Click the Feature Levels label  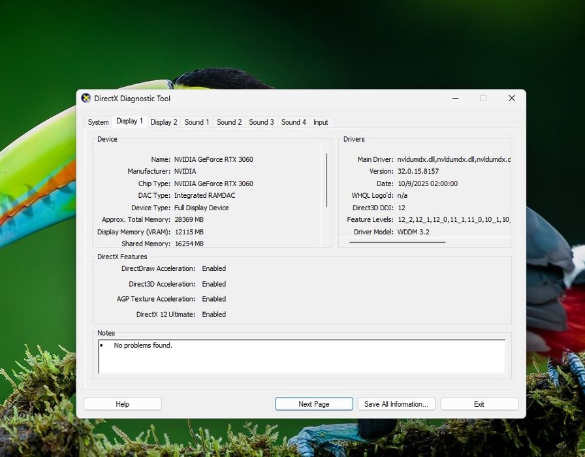370,220
